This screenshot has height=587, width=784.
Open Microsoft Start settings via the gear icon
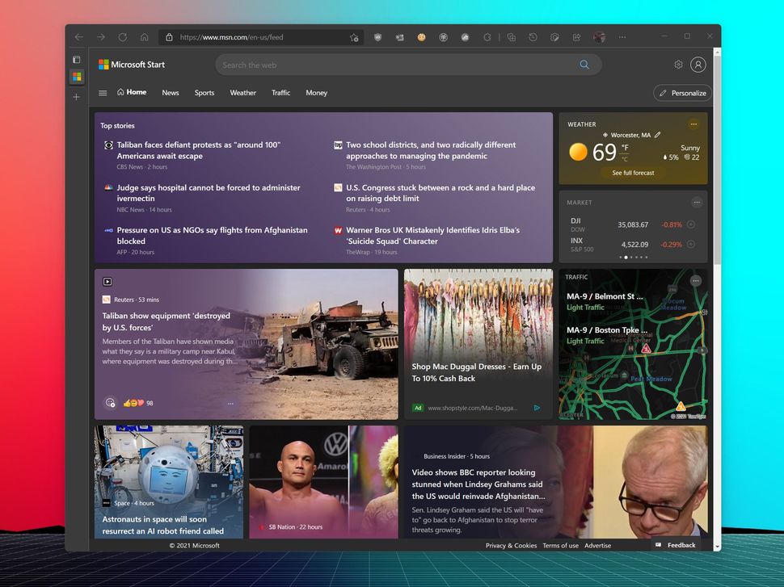[679, 65]
